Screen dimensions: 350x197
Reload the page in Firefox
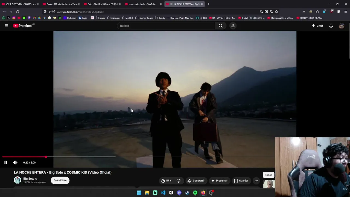[x=17, y=12]
